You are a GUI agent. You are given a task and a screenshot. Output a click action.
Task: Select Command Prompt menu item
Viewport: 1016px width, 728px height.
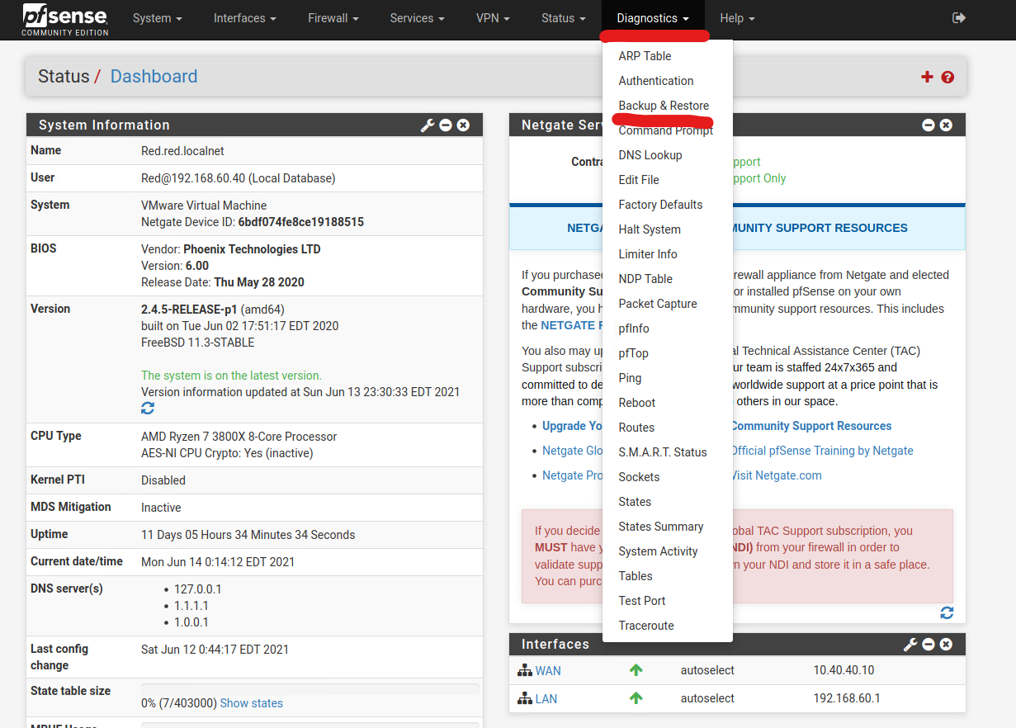coord(666,130)
